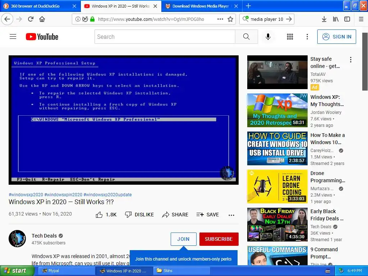Click the Tech Deals channel avatar
Viewport: 368px width, 276px height.
[x=17, y=239]
